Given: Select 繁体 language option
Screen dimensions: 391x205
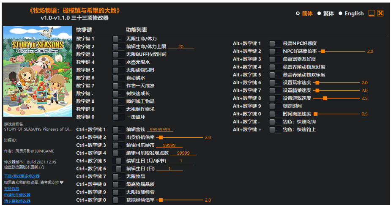Looking at the screenshot, I should coord(325,14).
